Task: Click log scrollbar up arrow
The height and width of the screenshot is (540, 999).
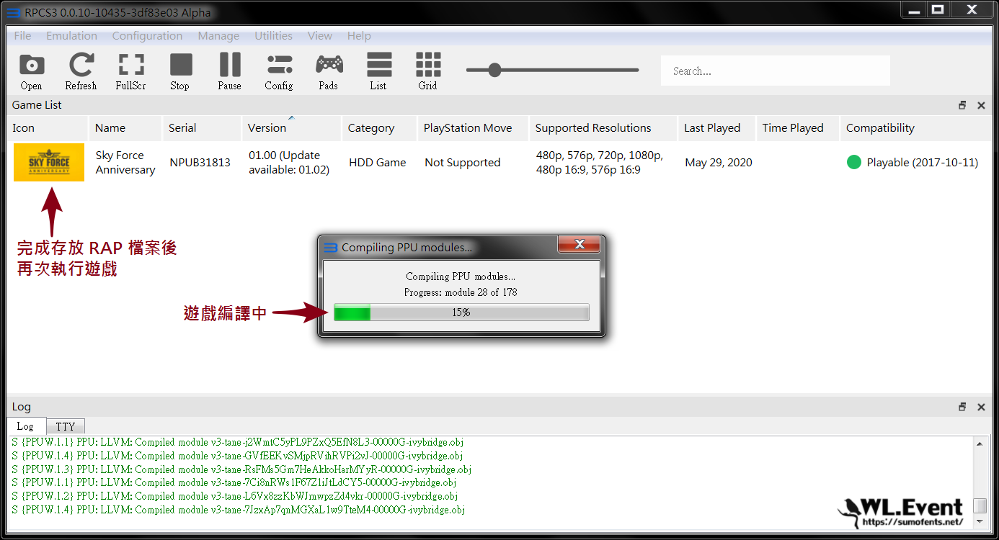Action: (x=980, y=444)
